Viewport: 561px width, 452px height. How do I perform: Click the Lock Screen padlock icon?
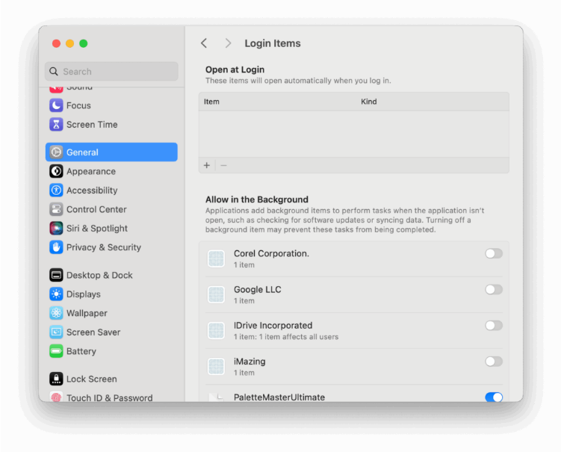pyautogui.click(x=56, y=379)
